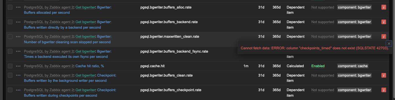Click Not supported status on buffers_alloc.rate row
Screen dimensions: 395x100
[323, 7]
